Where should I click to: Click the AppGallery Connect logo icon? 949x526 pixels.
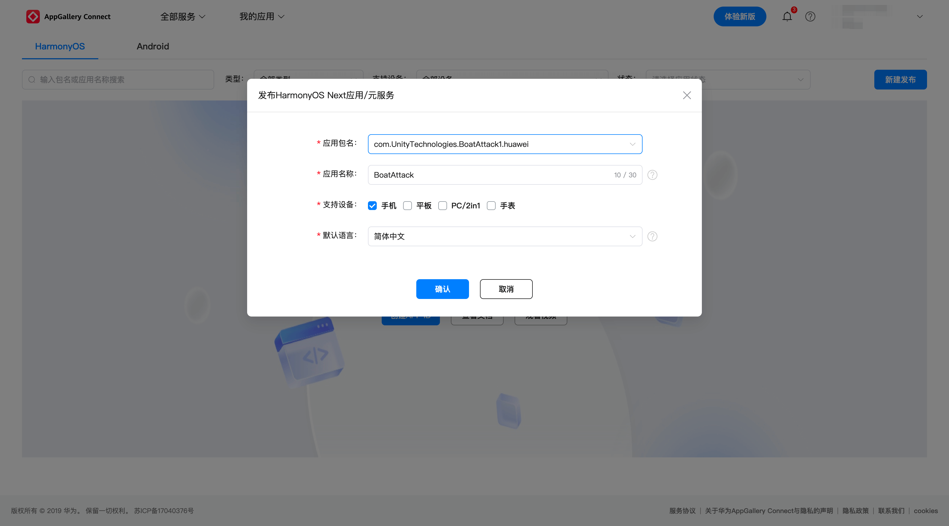(x=33, y=16)
